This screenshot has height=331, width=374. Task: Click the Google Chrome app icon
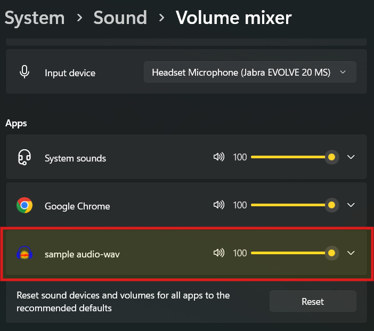click(x=25, y=205)
